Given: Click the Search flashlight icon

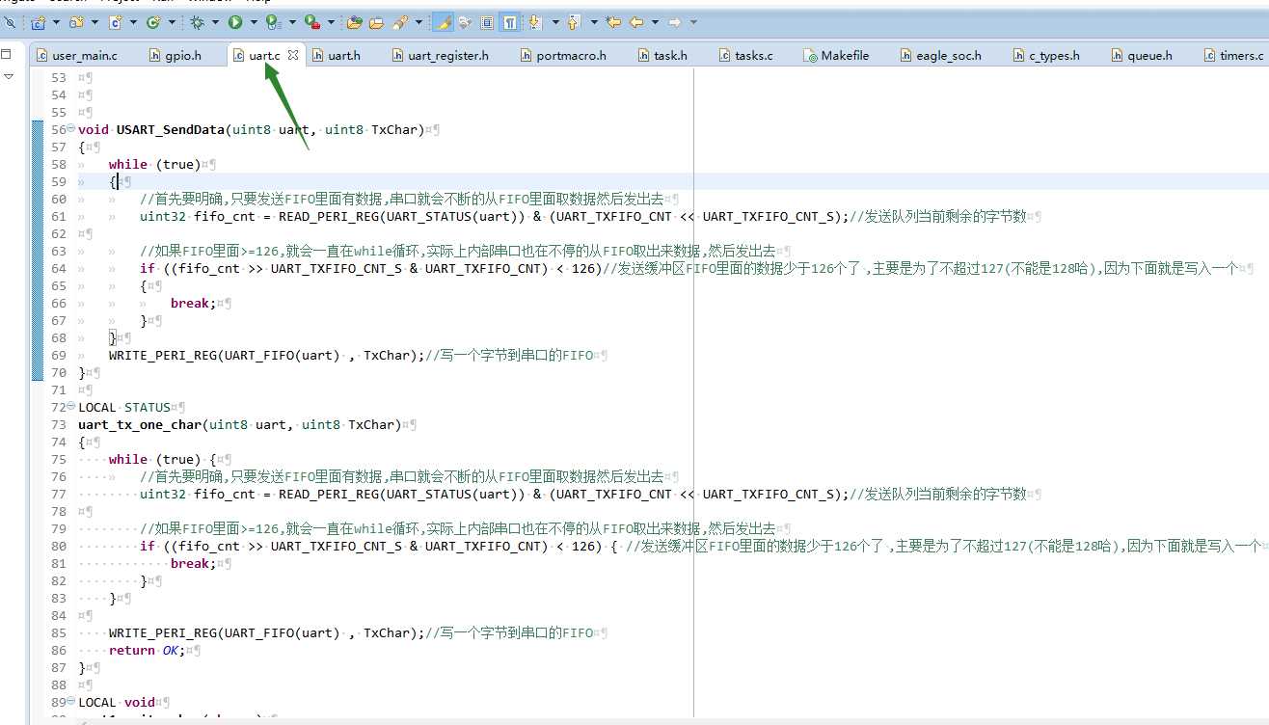Looking at the screenshot, I should [x=399, y=21].
